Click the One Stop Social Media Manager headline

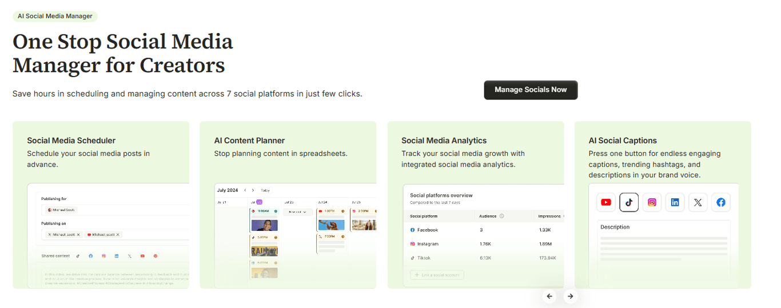click(123, 53)
